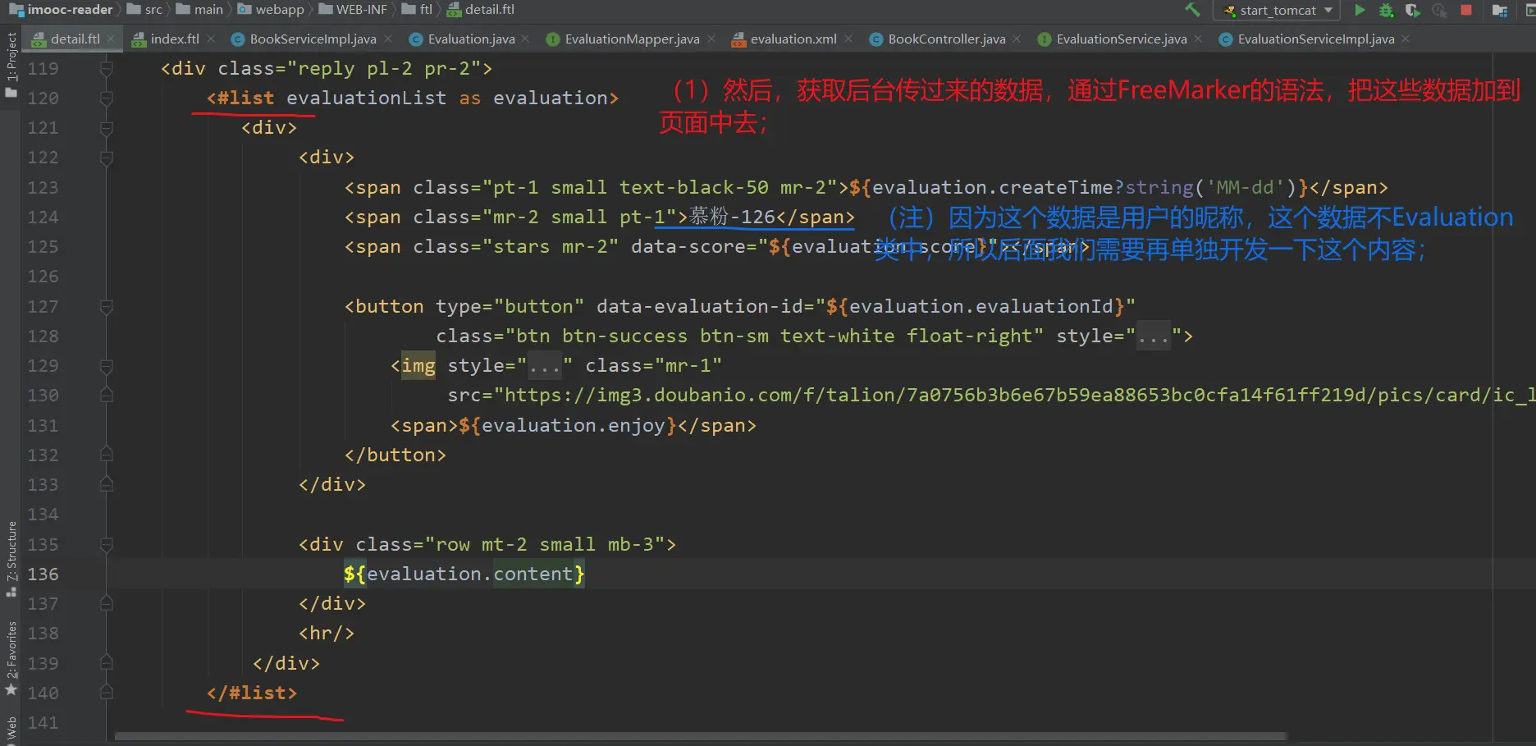Stop the running process via red square
Viewport: 1536px width, 746px height.
click(x=1466, y=10)
